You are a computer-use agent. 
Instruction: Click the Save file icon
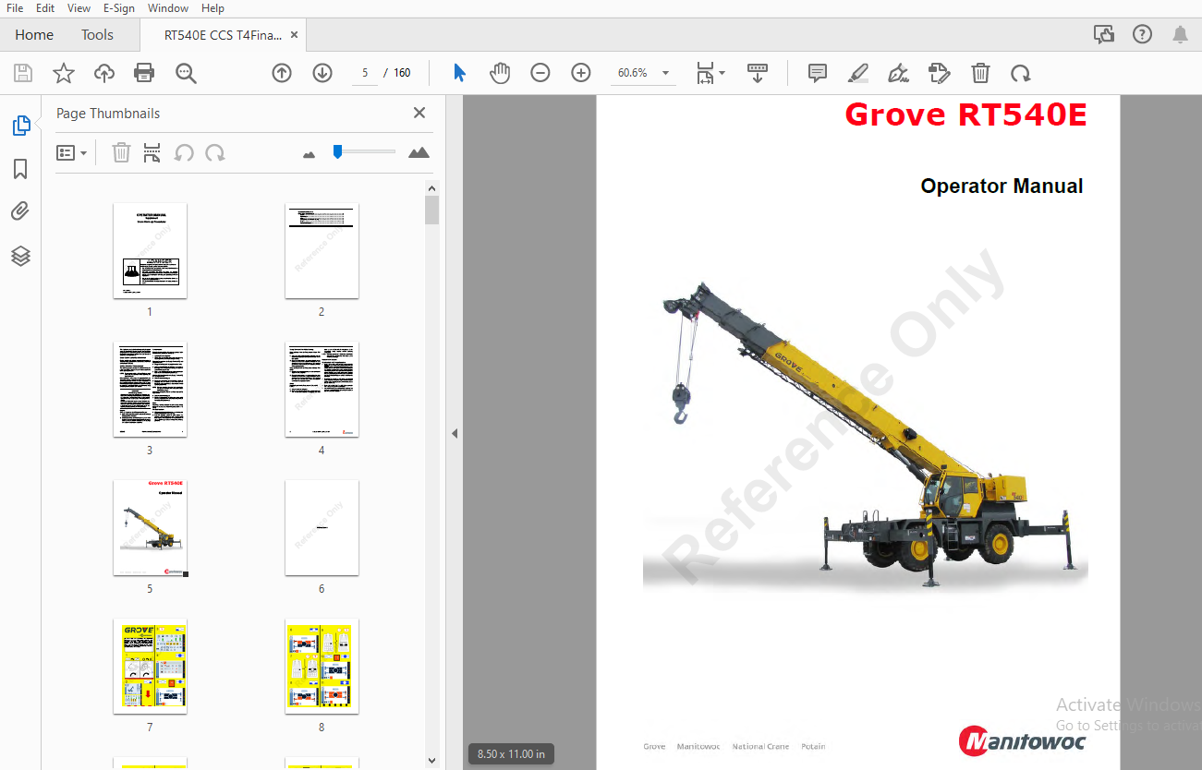(x=23, y=73)
